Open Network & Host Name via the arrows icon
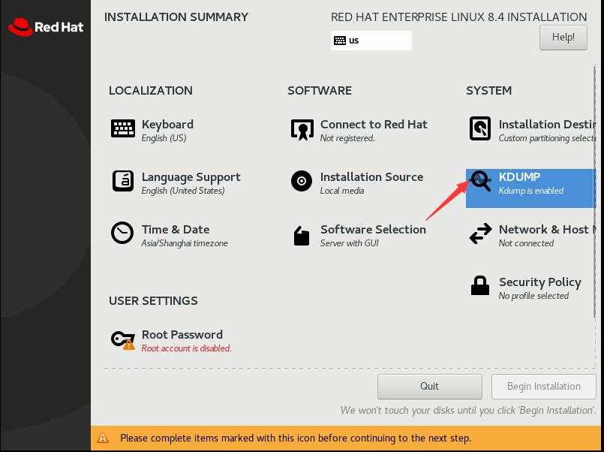This screenshot has width=604, height=452. (480, 234)
